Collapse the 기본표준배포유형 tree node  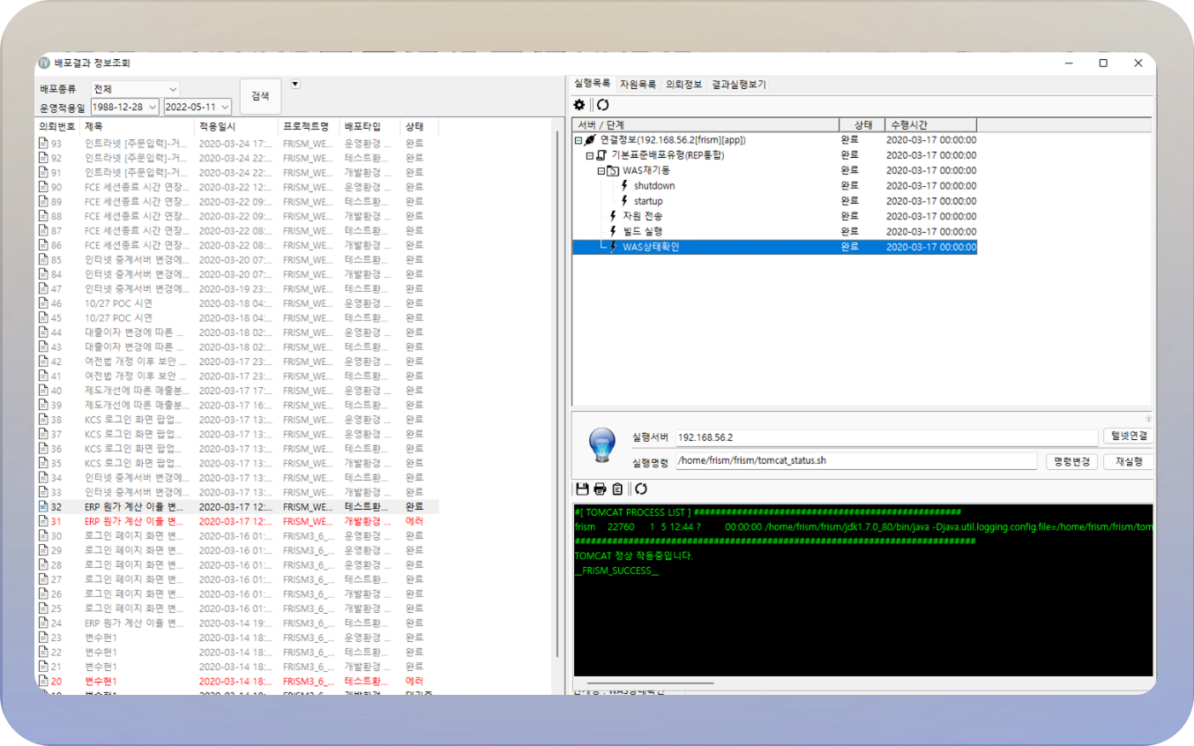pyautogui.click(x=590, y=155)
